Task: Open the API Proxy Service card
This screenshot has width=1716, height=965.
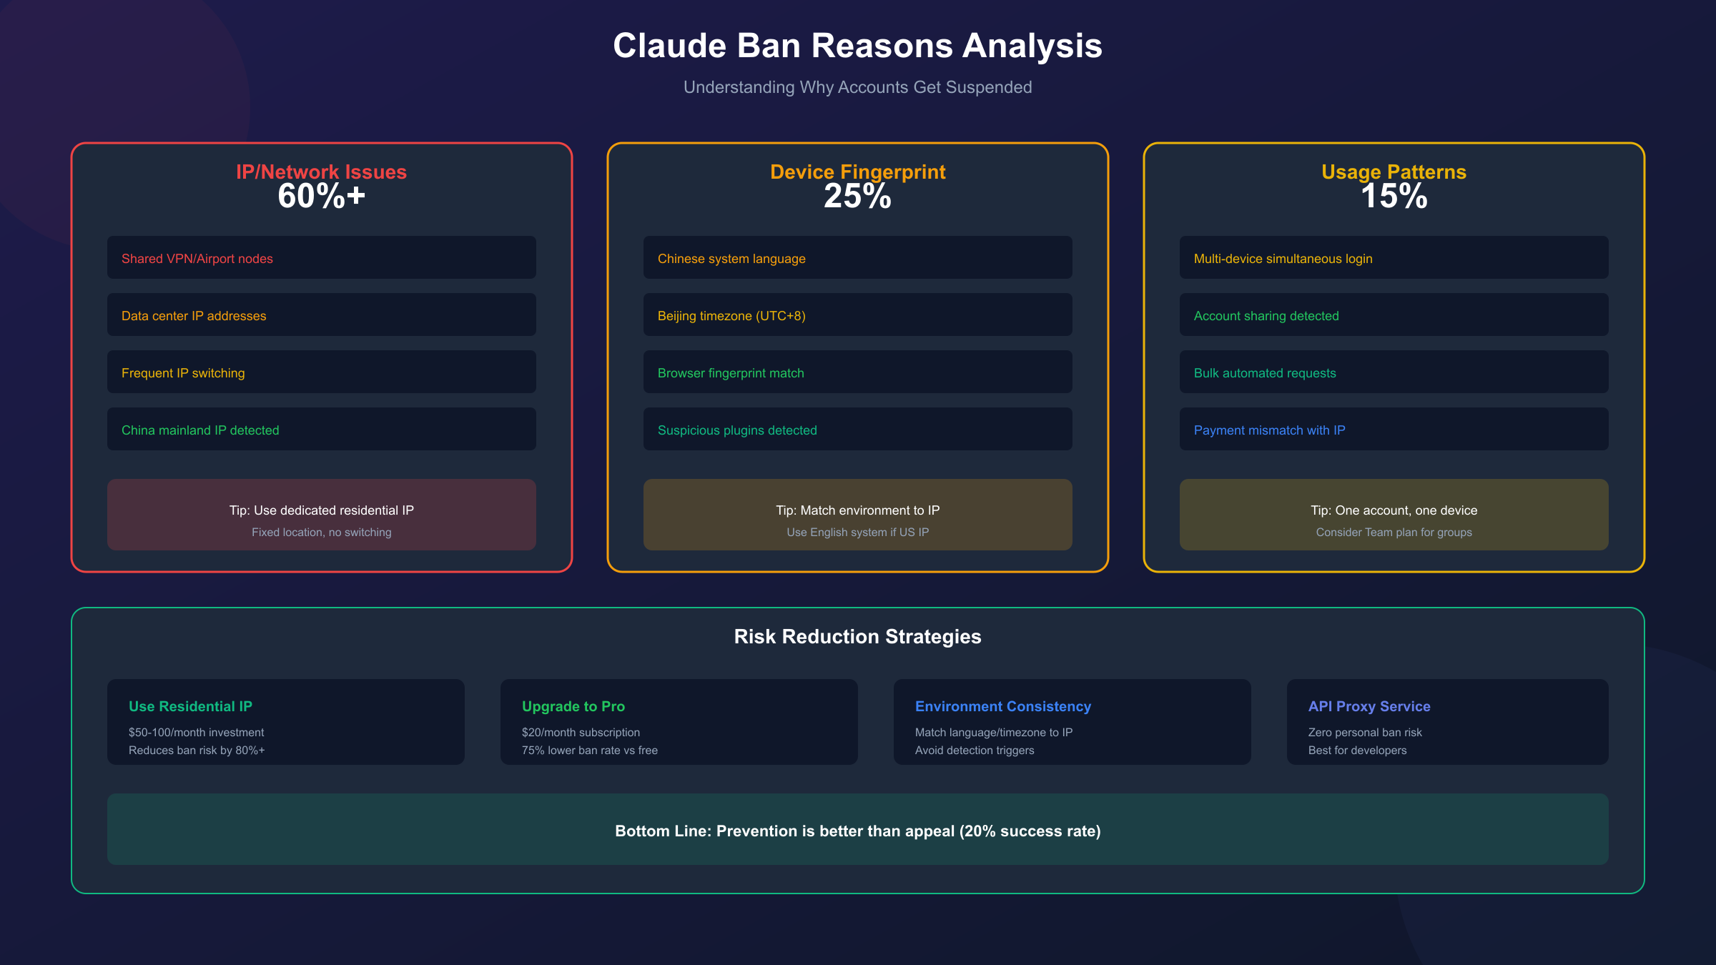Action: pyautogui.click(x=1447, y=722)
